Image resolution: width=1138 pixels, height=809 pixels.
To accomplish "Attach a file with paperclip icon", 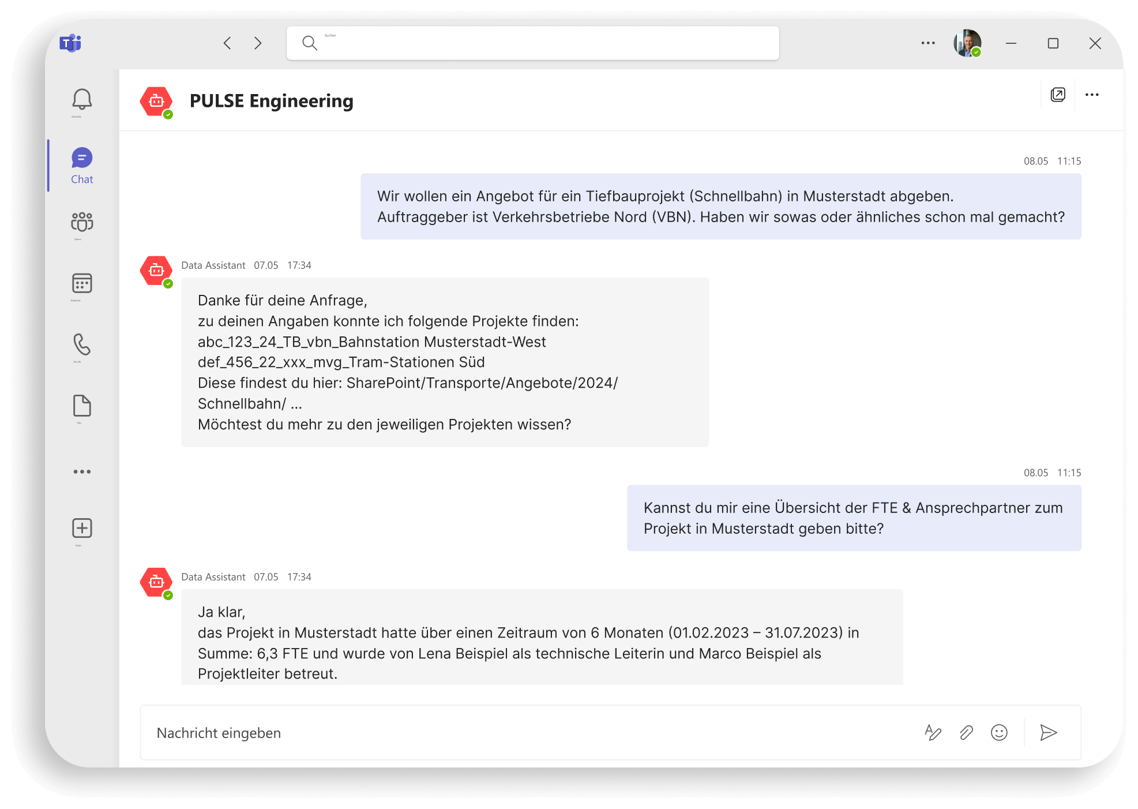I will pos(966,733).
